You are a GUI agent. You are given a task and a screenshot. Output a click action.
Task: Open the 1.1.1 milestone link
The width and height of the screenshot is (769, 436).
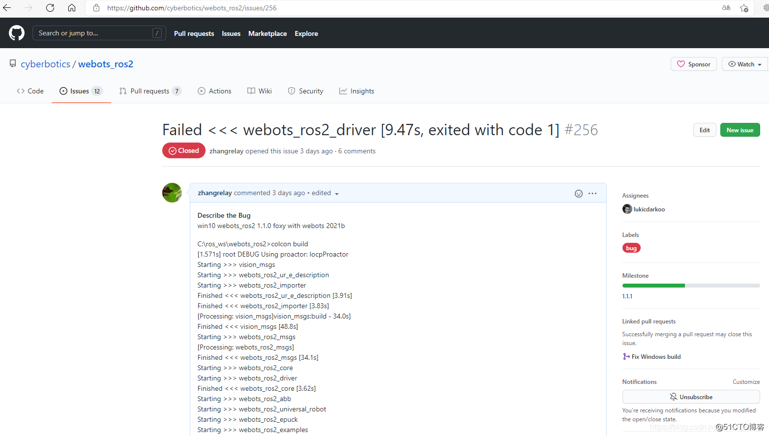[x=627, y=296]
